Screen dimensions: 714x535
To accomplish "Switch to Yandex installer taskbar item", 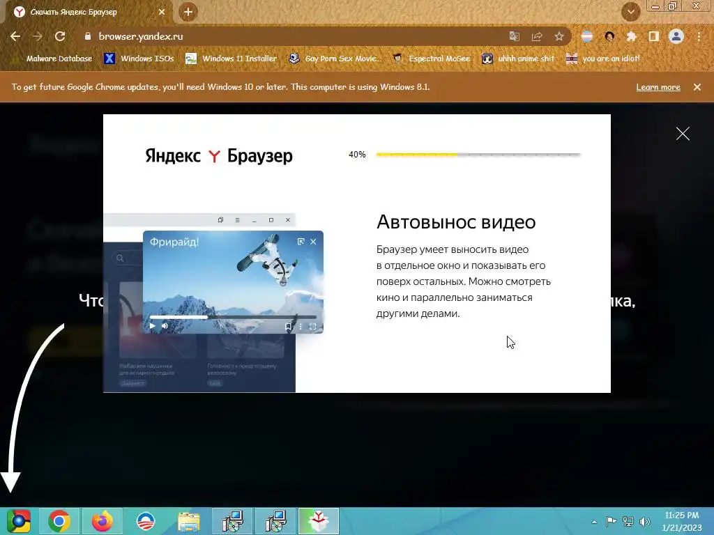I will (x=319, y=521).
